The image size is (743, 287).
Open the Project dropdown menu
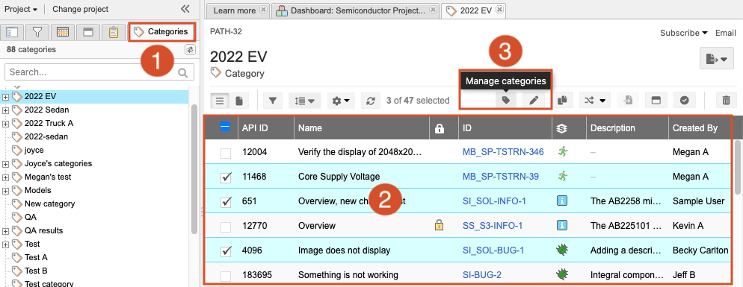click(21, 9)
